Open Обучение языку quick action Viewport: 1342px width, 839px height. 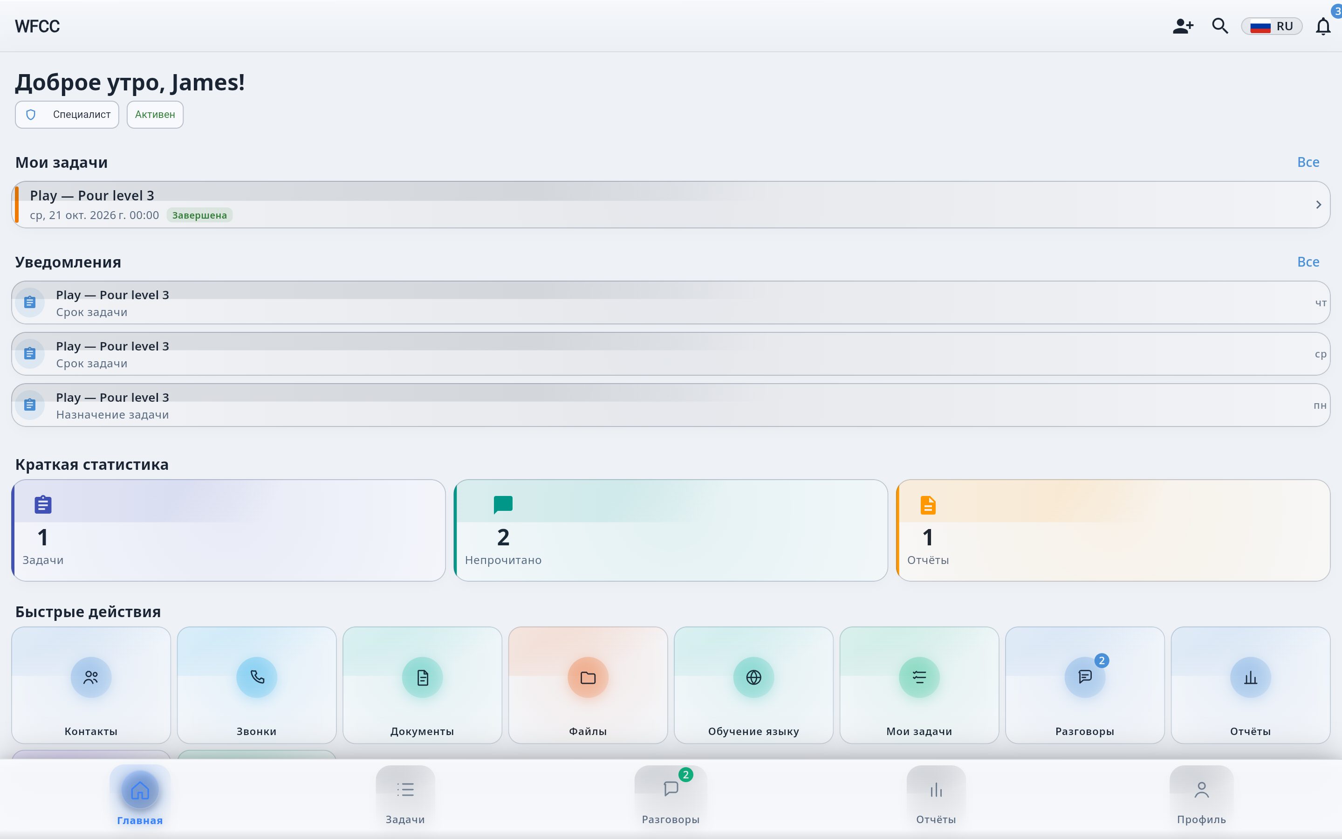[x=753, y=685]
